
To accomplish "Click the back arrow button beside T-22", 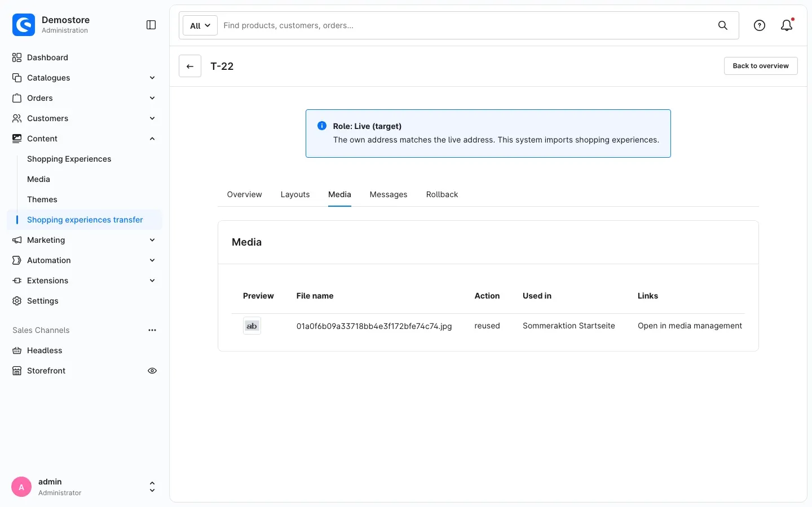I will pyautogui.click(x=190, y=66).
